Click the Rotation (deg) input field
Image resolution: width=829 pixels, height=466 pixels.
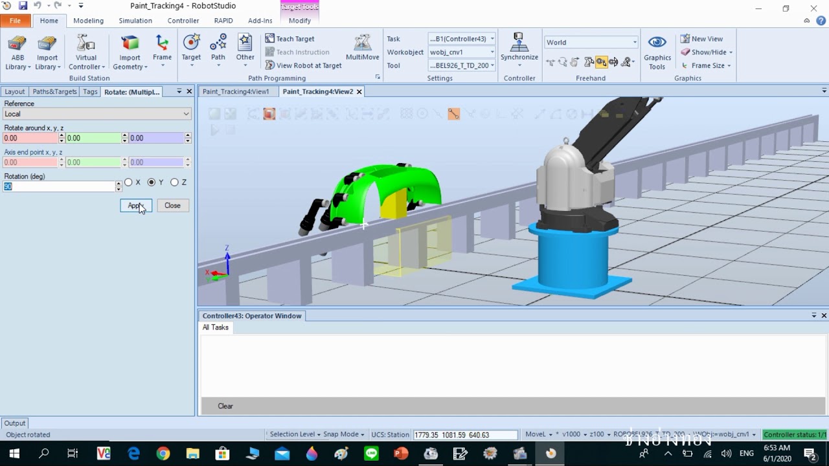(x=59, y=186)
